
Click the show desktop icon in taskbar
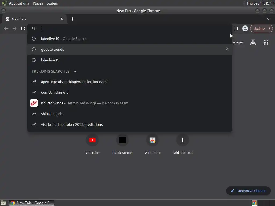pyautogui.click(x=3, y=203)
